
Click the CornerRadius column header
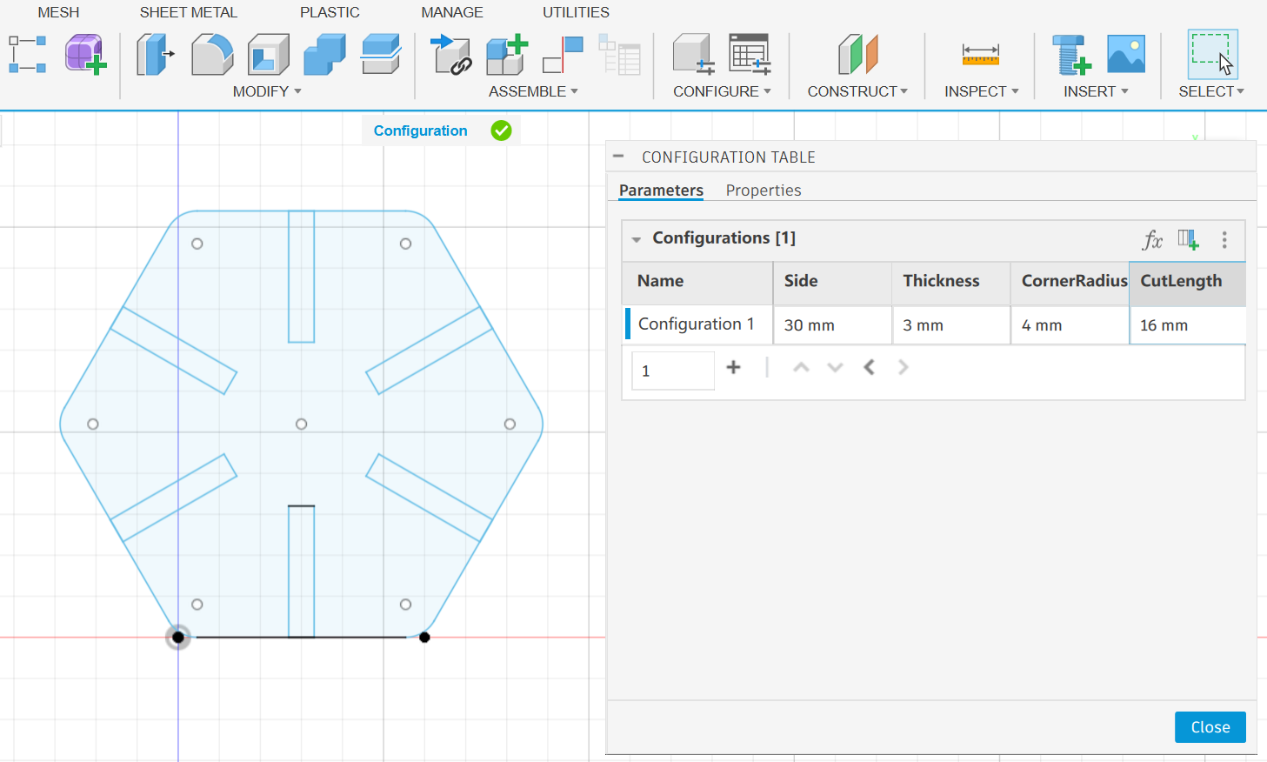point(1070,283)
